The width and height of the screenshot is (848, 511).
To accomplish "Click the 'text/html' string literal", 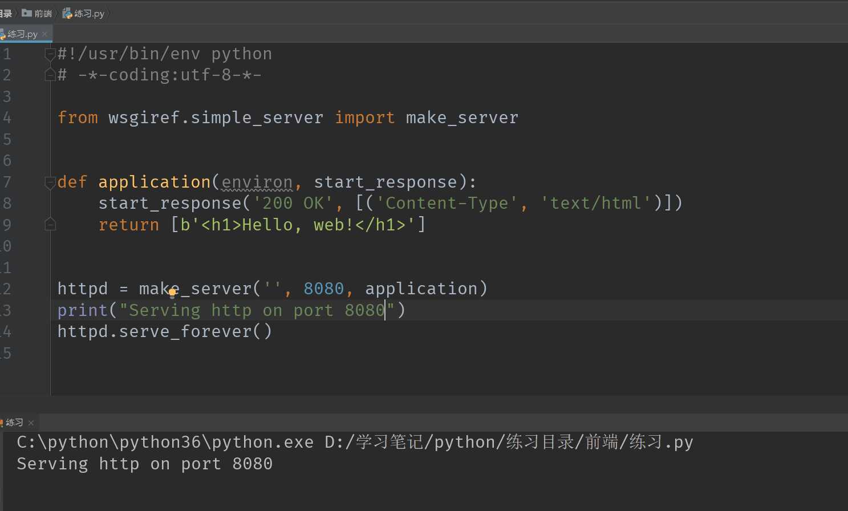I will coord(595,203).
